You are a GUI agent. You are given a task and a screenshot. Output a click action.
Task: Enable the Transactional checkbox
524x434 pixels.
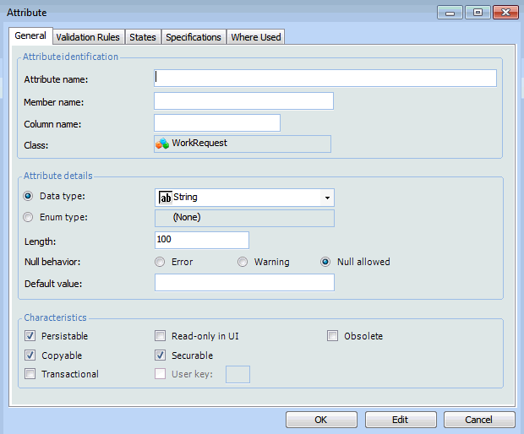tap(30, 374)
